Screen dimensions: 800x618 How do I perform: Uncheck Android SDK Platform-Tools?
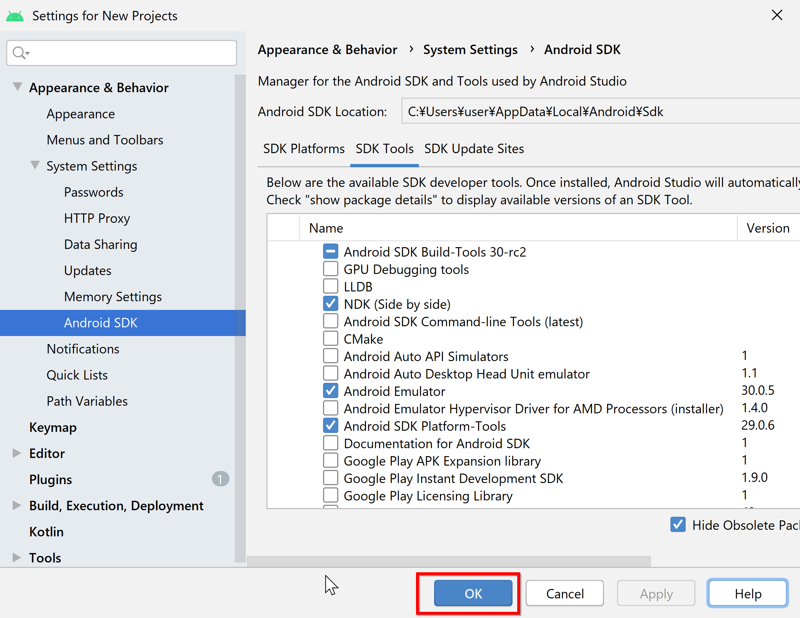(x=330, y=425)
